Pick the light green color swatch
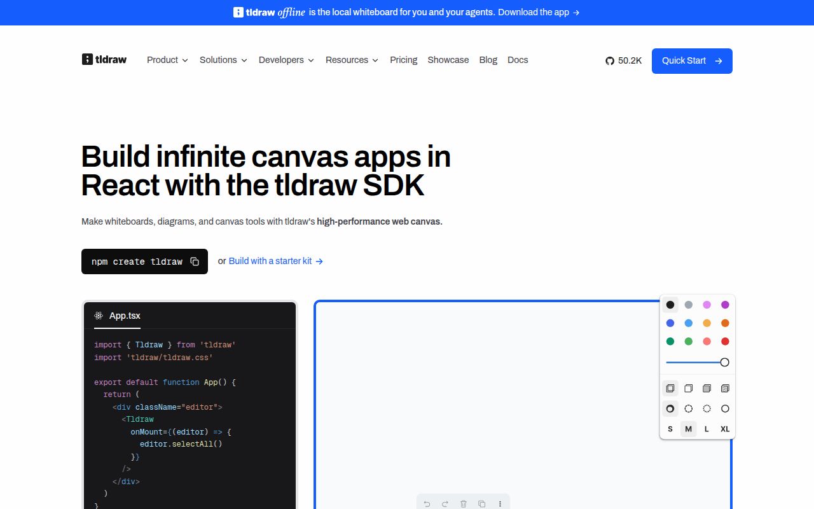 (x=689, y=342)
